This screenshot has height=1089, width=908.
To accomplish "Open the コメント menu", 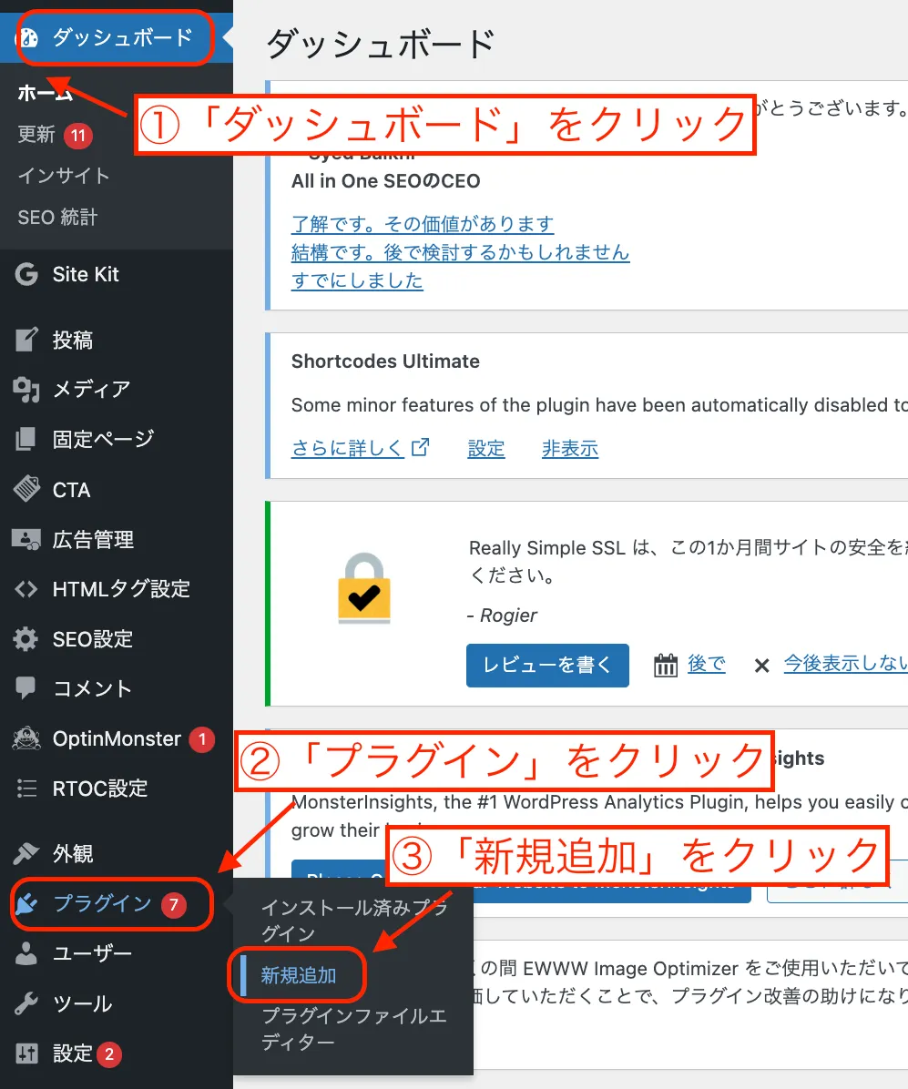I will [92, 688].
